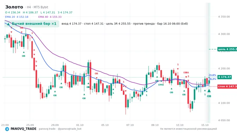Click the large green OB triangle marker
This screenshot has height=133, width=237.
(x=209, y=91)
